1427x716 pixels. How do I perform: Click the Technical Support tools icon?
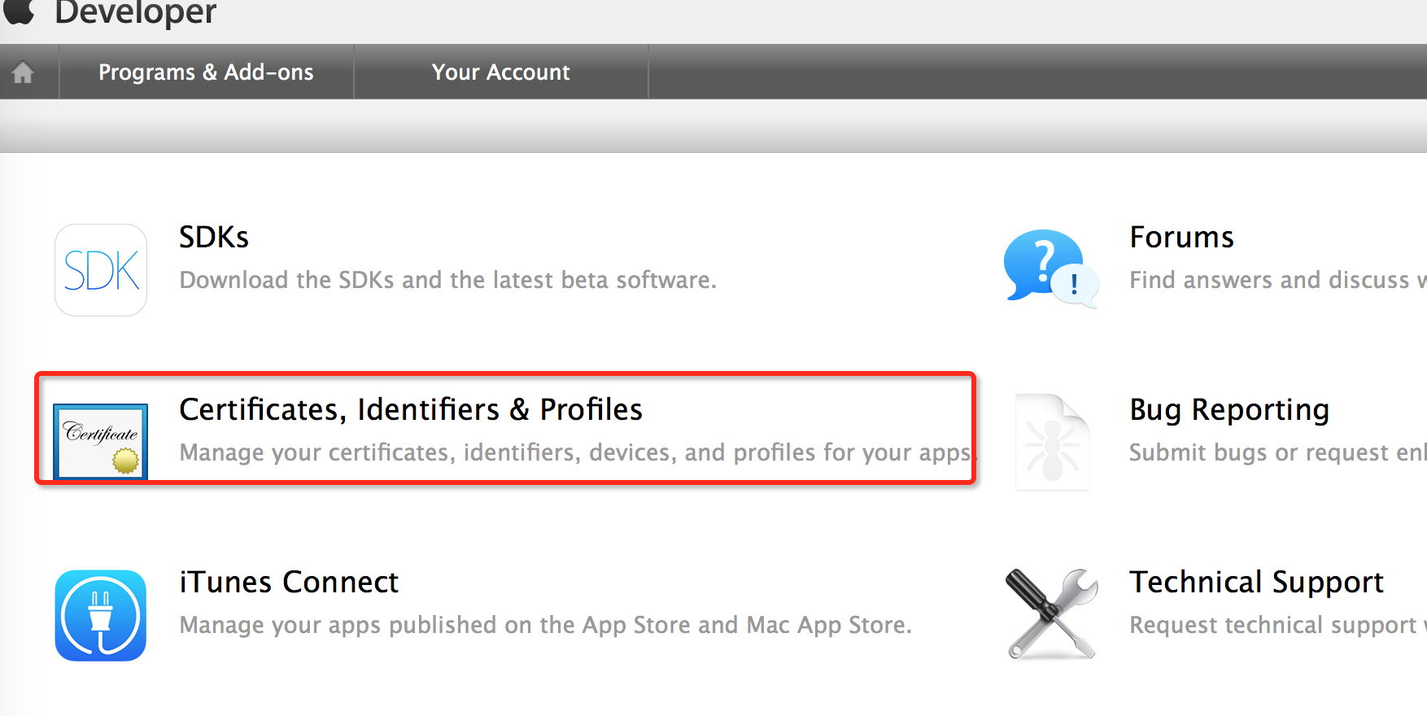pos(1051,613)
